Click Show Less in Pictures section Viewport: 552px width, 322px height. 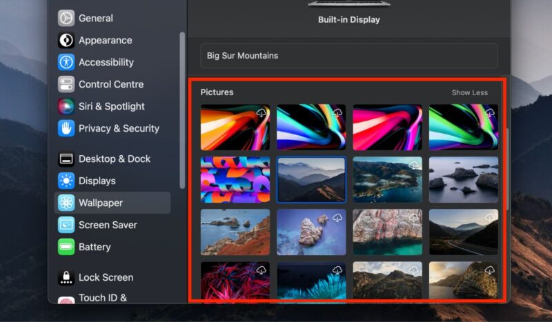(x=470, y=92)
